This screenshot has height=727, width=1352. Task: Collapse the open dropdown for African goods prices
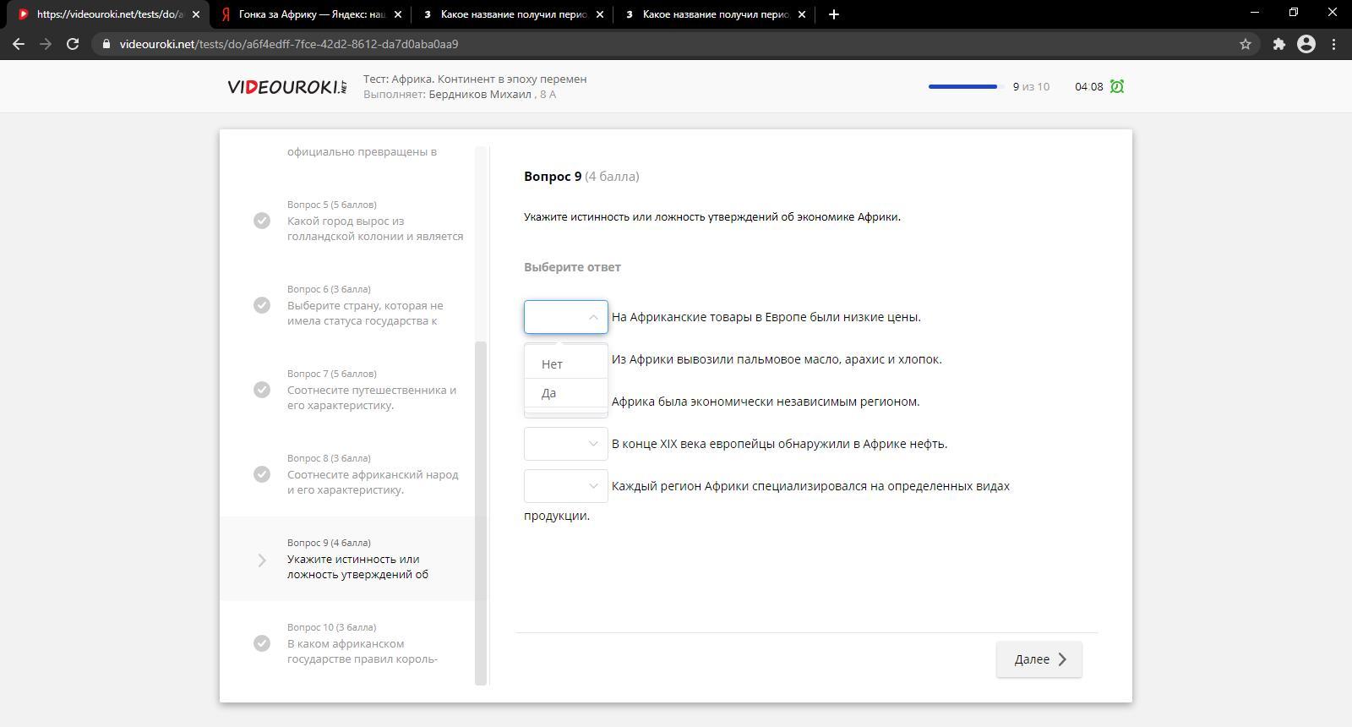point(565,317)
